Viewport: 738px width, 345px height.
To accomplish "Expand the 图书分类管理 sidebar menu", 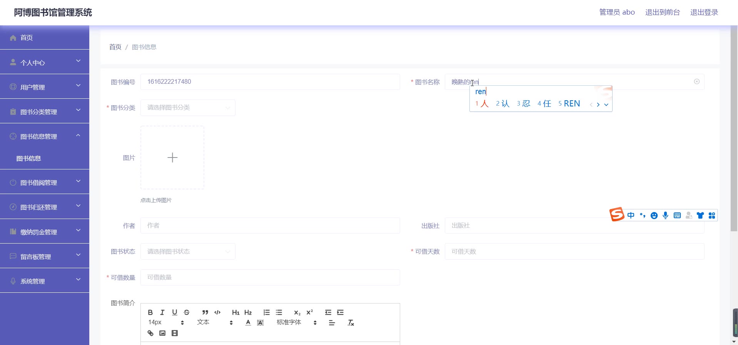I will 45,111.
